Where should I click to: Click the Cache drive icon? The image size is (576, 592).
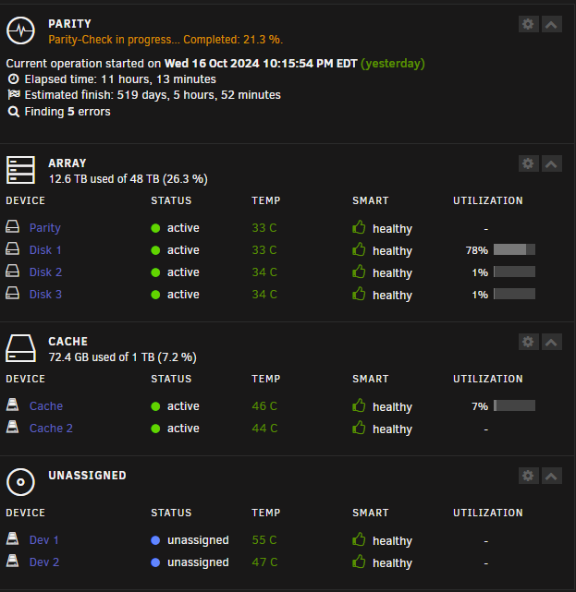pos(20,348)
